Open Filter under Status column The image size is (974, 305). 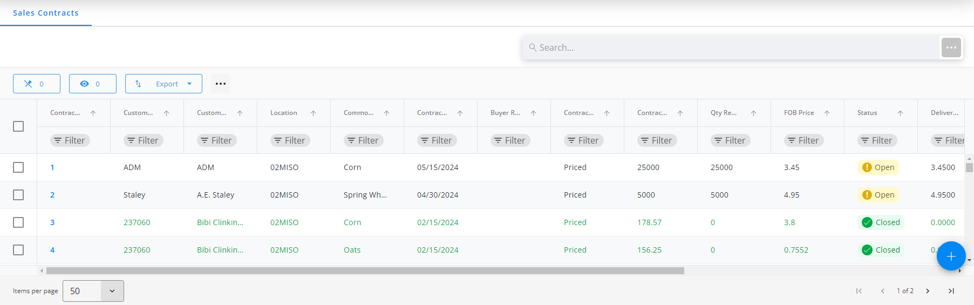click(x=877, y=140)
